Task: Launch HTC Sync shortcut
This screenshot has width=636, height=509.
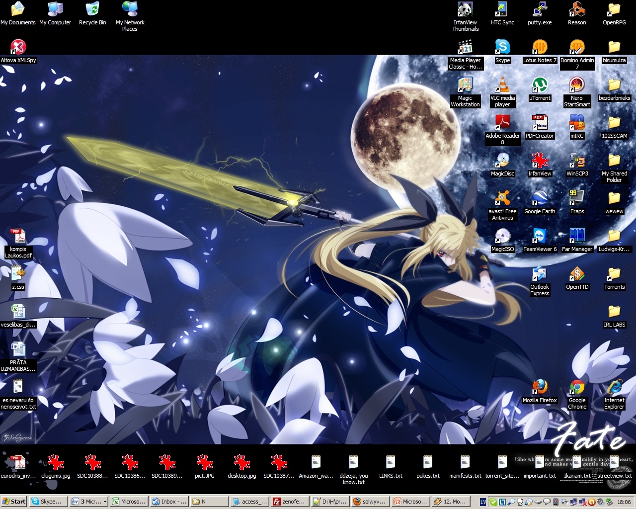Action: coord(502,13)
